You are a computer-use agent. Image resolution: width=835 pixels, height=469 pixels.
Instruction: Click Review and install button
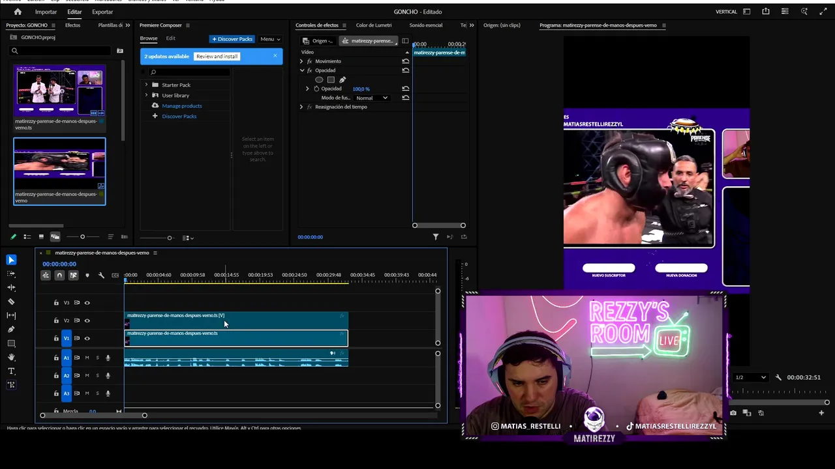217,57
